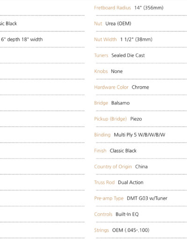Screen dimensions: 187x242
Task: Select the Nut spec value Urea (OEM)
Action: pos(118,23)
